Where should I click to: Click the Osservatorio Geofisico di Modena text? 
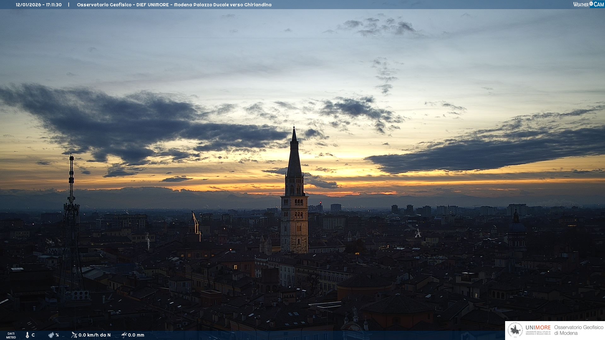(x=578, y=330)
